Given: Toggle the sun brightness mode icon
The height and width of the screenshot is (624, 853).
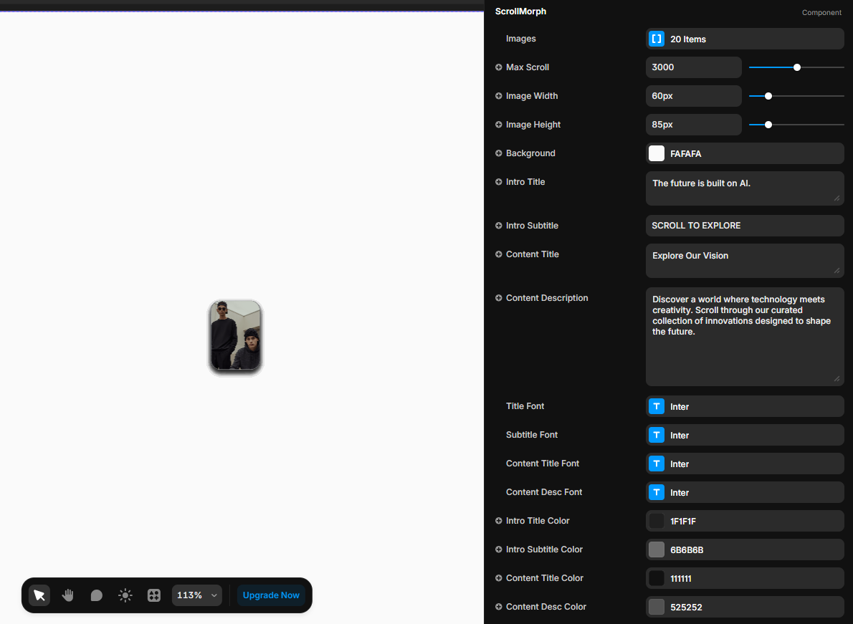Looking at the screenshot, I should tap(125, 595).
